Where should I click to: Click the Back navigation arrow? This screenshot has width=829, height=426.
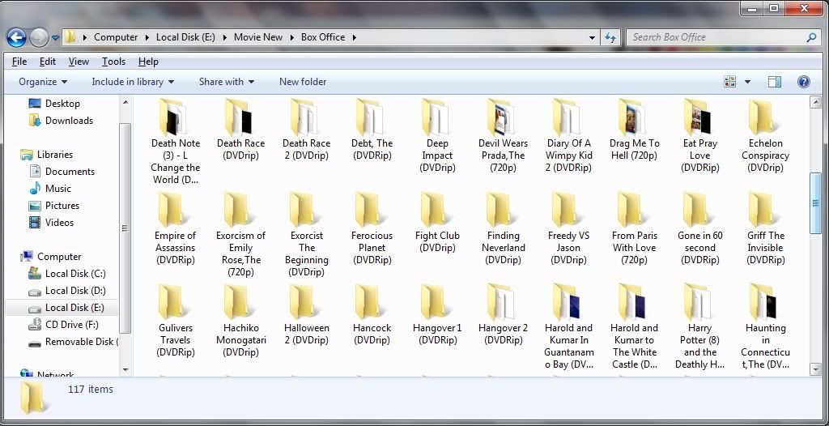pyautogui.click(x=16, y=37)
